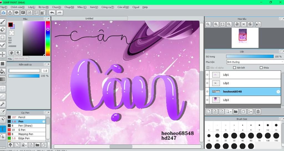The width and height of the screenshot is (284, 151).
Task: Select the Brush tool in left toolbar
Action: (x=2, y=22)
